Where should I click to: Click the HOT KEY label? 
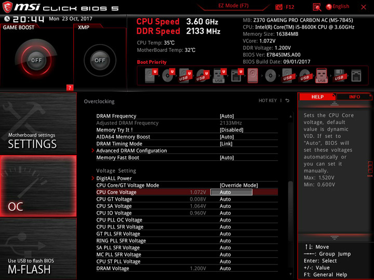(x=268, y=101)
